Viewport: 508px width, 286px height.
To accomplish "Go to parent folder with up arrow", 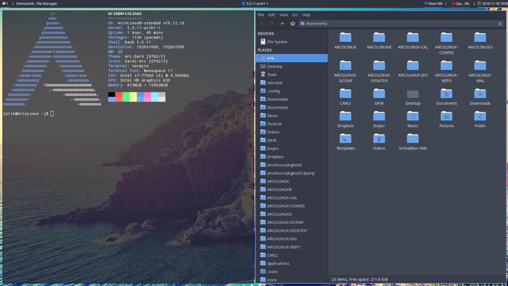I will pos(282,23).
